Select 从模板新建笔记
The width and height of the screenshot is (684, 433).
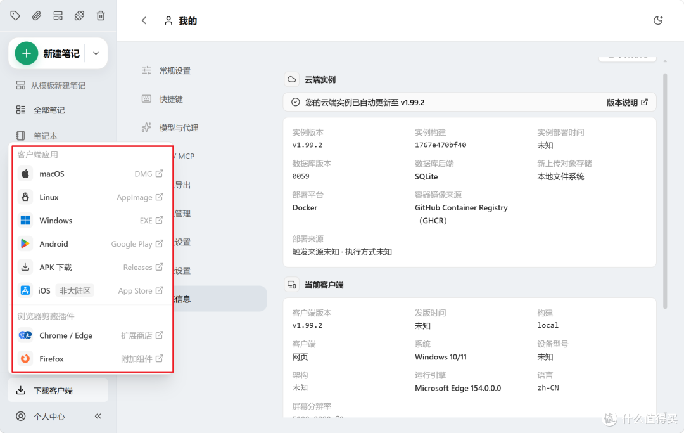(51, 86)
